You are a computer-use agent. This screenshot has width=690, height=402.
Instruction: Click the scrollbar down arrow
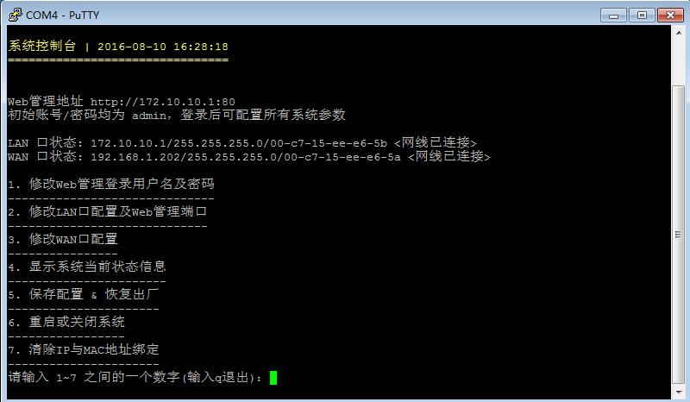coord(678,392)
